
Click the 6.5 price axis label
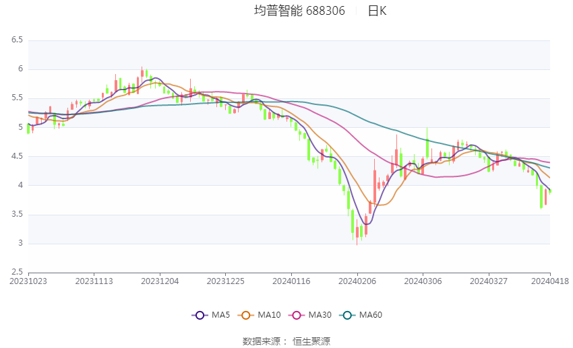click(x=17, y=40)
